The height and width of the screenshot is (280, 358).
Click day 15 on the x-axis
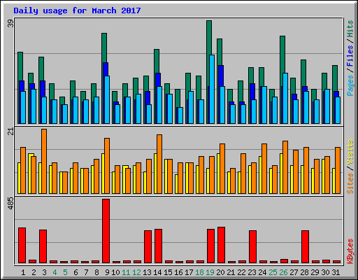(168, 272)
